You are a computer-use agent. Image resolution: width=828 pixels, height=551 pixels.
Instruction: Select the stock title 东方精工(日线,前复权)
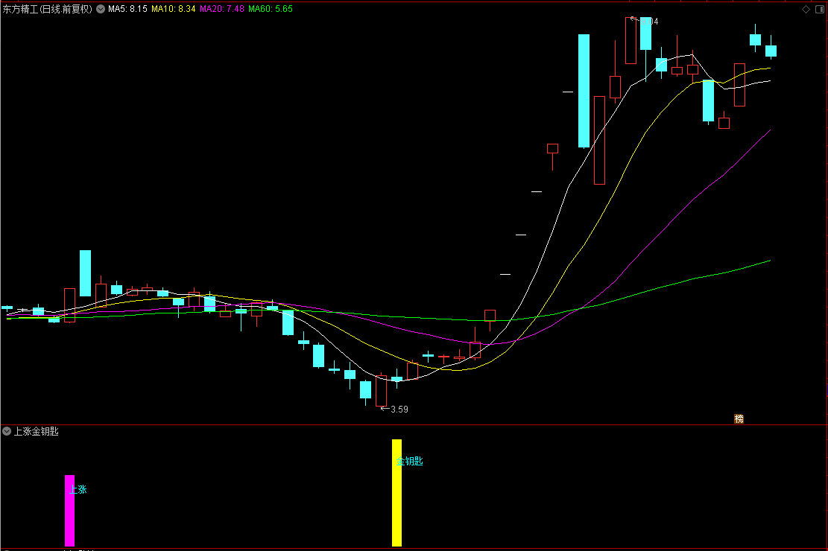(x=48, y=9)
